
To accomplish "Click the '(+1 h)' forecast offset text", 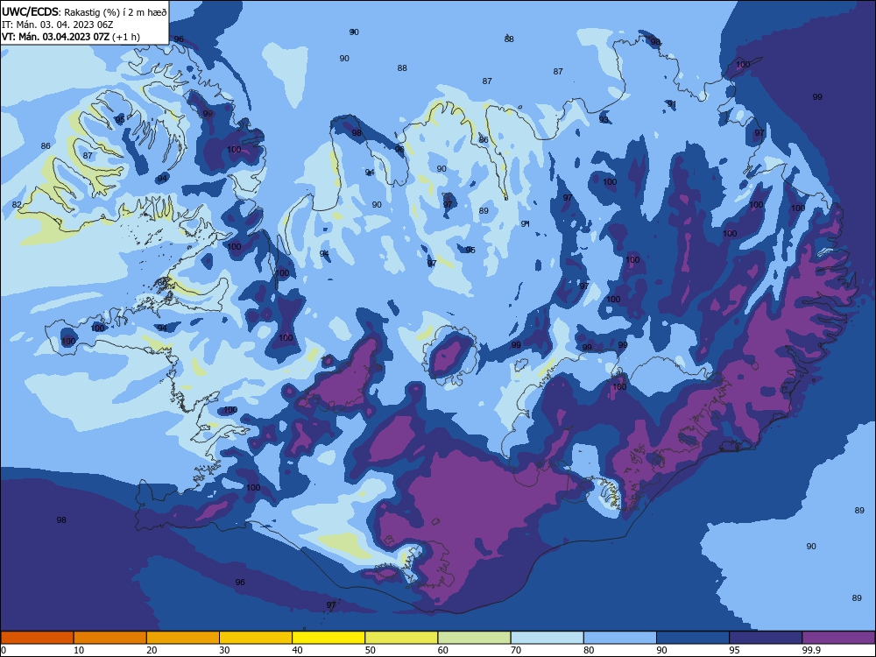I will click(x=126, y=37).
